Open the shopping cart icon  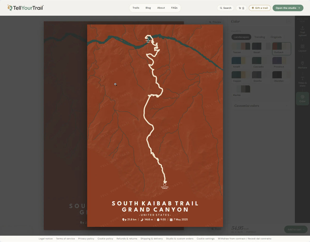coord(241,8)
